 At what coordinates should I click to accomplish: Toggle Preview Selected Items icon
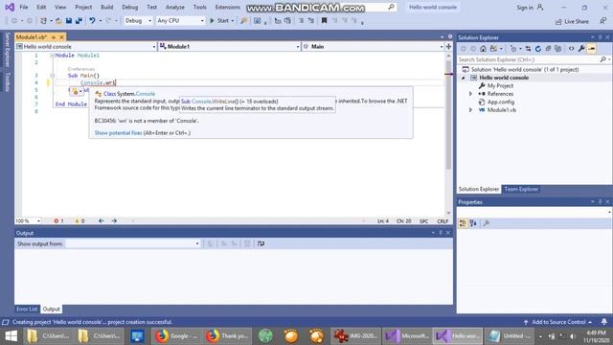click(x=592, y=49)
